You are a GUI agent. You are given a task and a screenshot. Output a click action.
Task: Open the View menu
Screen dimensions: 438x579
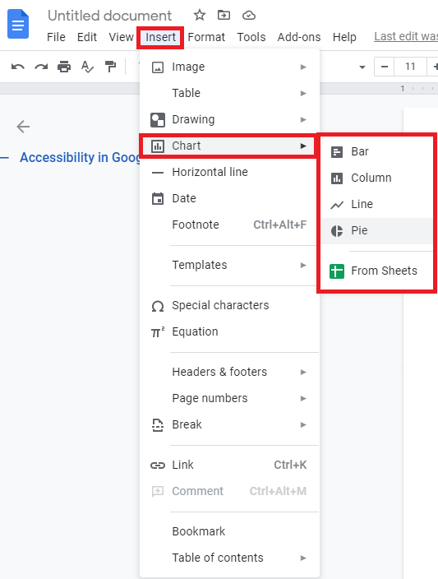pyautogui.click(x=121, y=37)
